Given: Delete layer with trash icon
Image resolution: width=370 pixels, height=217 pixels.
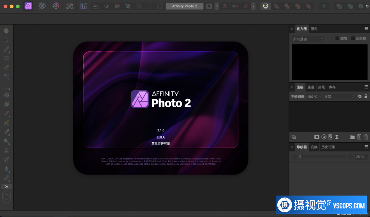Looking at the screenshot, I should point(366,137).
